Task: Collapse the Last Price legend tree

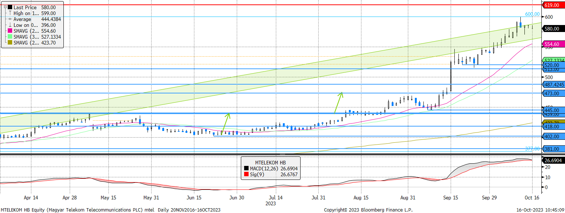Action: (x=5, y=7)
